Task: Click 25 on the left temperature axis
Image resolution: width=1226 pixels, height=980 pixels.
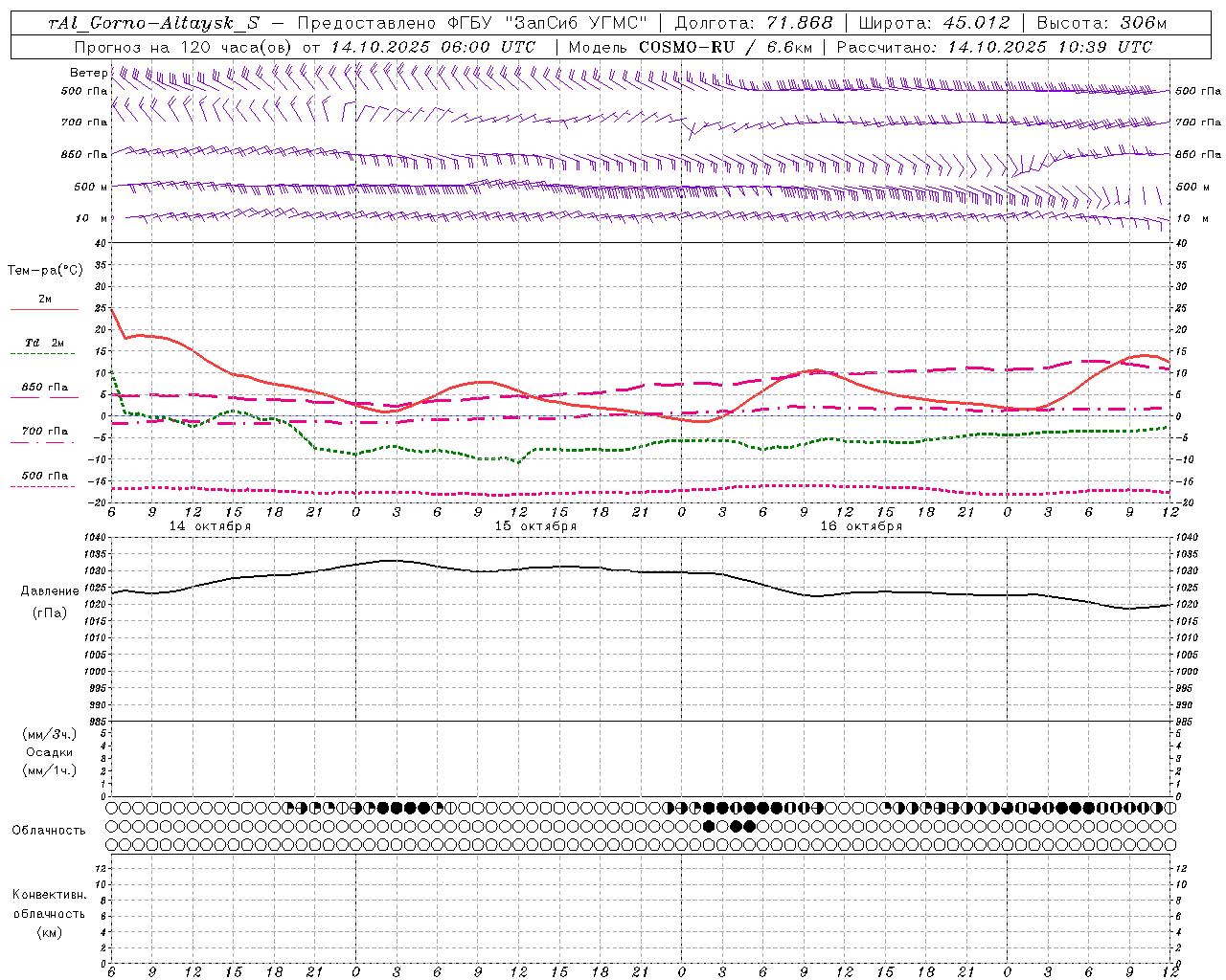Action: [x=102, y=308]
